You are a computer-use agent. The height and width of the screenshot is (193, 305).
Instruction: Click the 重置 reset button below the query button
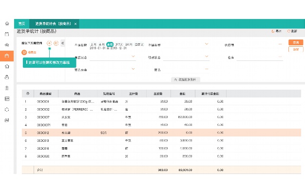coord(296,49)
